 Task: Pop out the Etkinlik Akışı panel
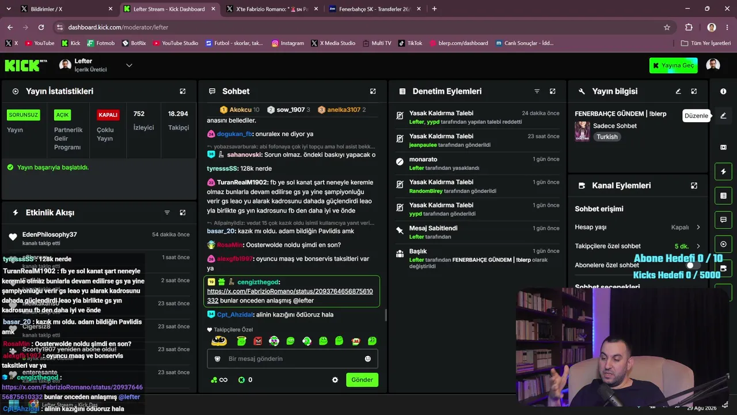(183, 213)
